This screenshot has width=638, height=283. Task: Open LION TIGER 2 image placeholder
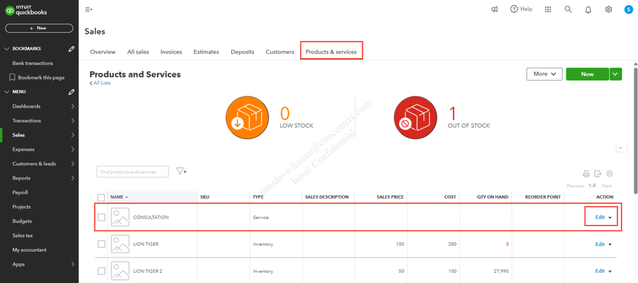tap(120, 271)
